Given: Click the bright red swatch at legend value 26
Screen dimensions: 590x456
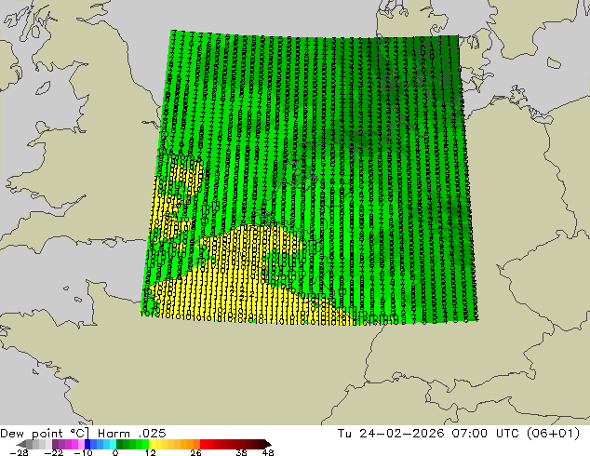Looking at the screenshot, I should [203, 444].
